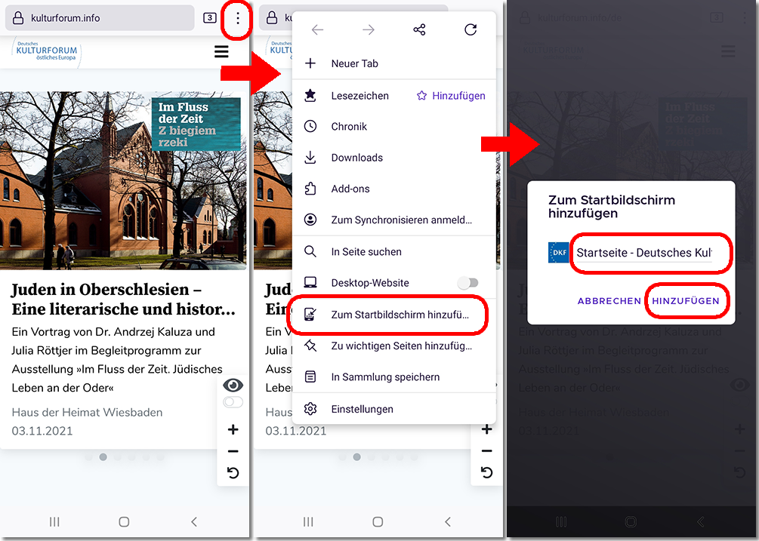Open the three-dot browser menu in left screenshot
This screenshot has height=541, width=759.
coord(238,19)
